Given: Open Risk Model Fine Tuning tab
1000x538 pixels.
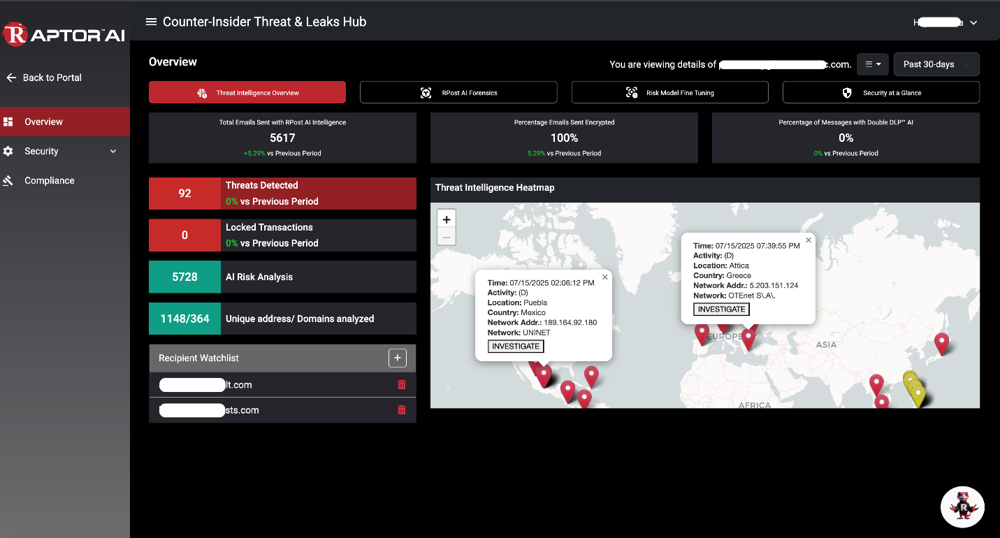Looking at the screenshot, I should click(x=670, y=92).
